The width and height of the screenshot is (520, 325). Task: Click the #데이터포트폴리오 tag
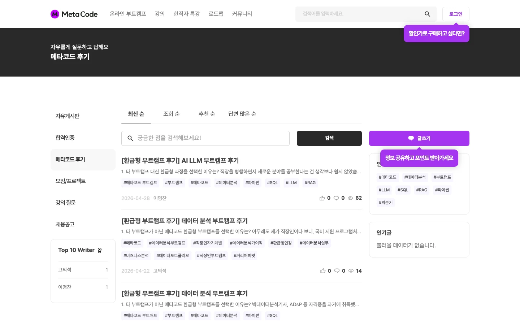pyautogui.click(x=173, y=256)
